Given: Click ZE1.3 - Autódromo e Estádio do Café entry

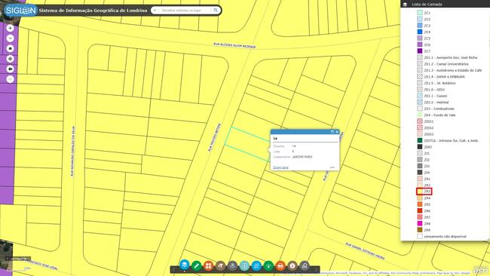Looking at the screenshot, I should coord(453,70).
